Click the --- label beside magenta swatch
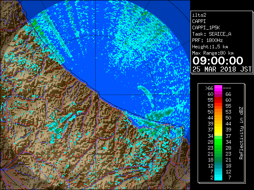The height and width of the screenshot is (190, 254). pyautogui.click(x=227, y=88)
